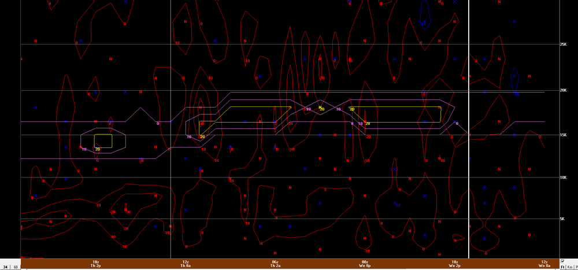Click the white vertical time cursor line
578x270 pixels.
(469, 129)
